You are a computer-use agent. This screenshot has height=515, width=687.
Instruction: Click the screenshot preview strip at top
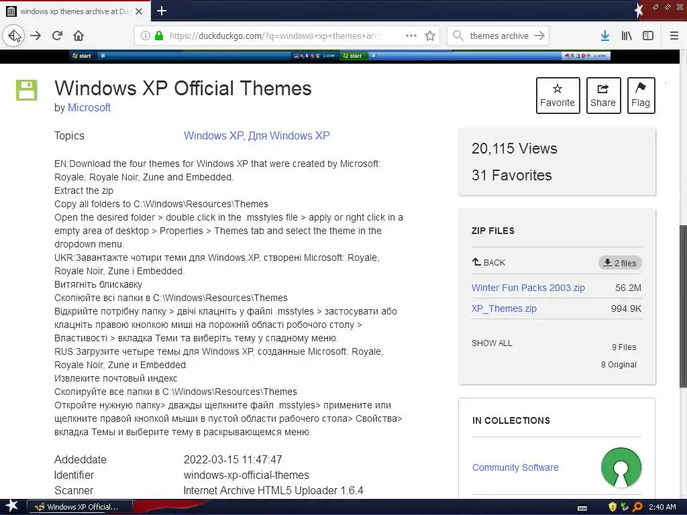(x=339, y=56)
